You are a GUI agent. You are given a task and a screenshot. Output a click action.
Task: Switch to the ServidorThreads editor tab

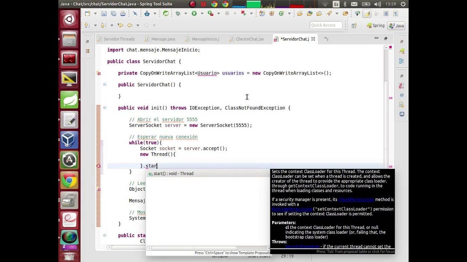[x=116, y=39]
